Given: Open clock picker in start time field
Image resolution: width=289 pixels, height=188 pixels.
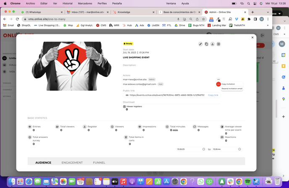Looking at the screenshot, I should 204,149.
